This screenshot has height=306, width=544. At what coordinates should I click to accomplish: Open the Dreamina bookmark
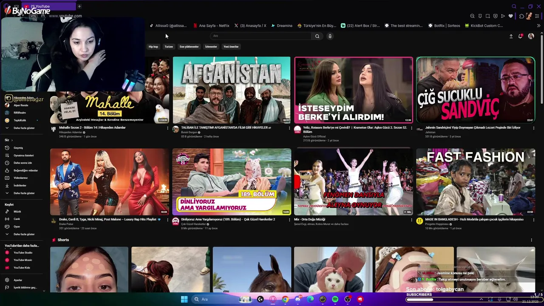tap(282, 25)
